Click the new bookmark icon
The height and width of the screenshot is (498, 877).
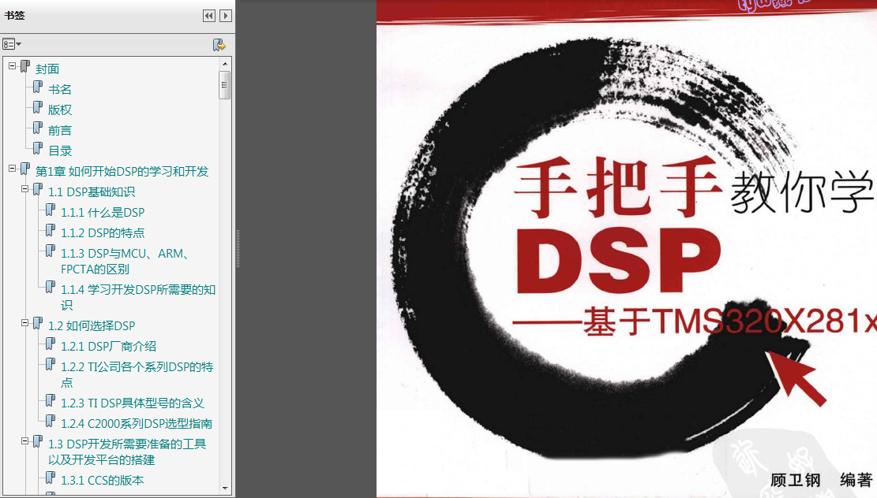219,45
